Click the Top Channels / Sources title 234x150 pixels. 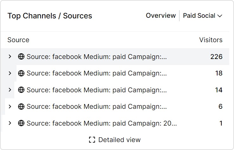pyautogui.click(x=50, y=16)
